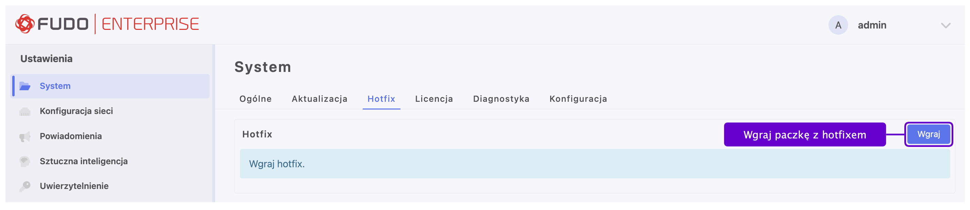This screenshot has width=970, height=210.
Task: Click the Konfiguracja sieci network port icon
Action: 25,111
